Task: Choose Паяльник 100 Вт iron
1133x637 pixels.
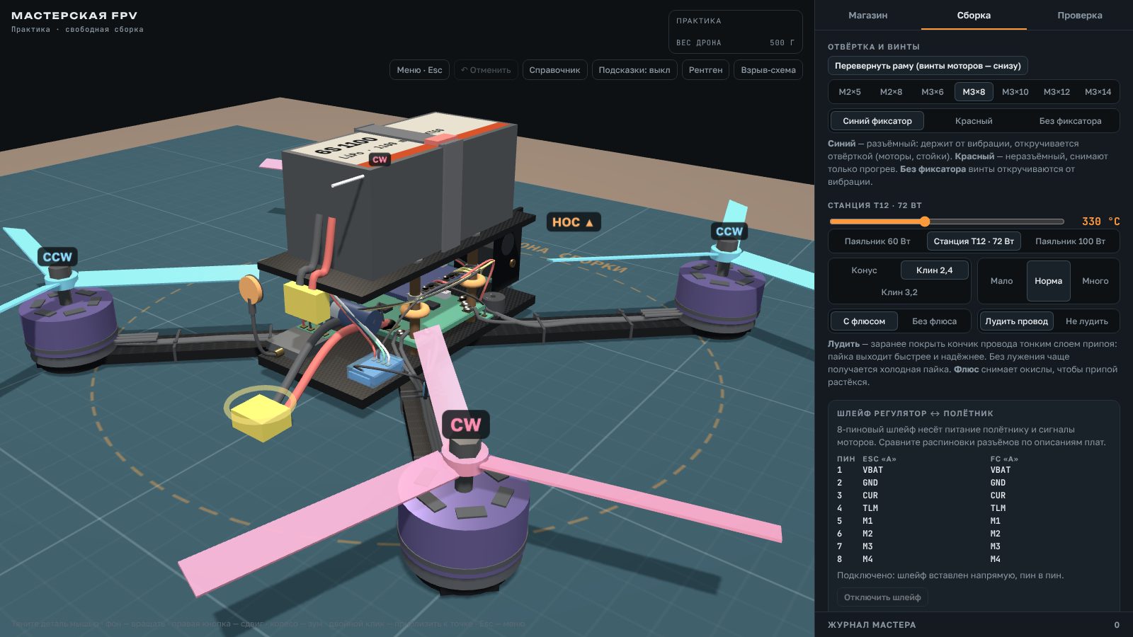Action: [x=1070, y=241]
